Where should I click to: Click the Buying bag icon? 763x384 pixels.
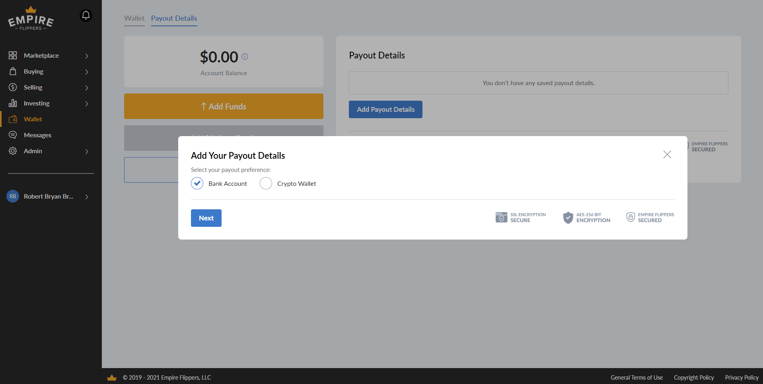(13, 71)
